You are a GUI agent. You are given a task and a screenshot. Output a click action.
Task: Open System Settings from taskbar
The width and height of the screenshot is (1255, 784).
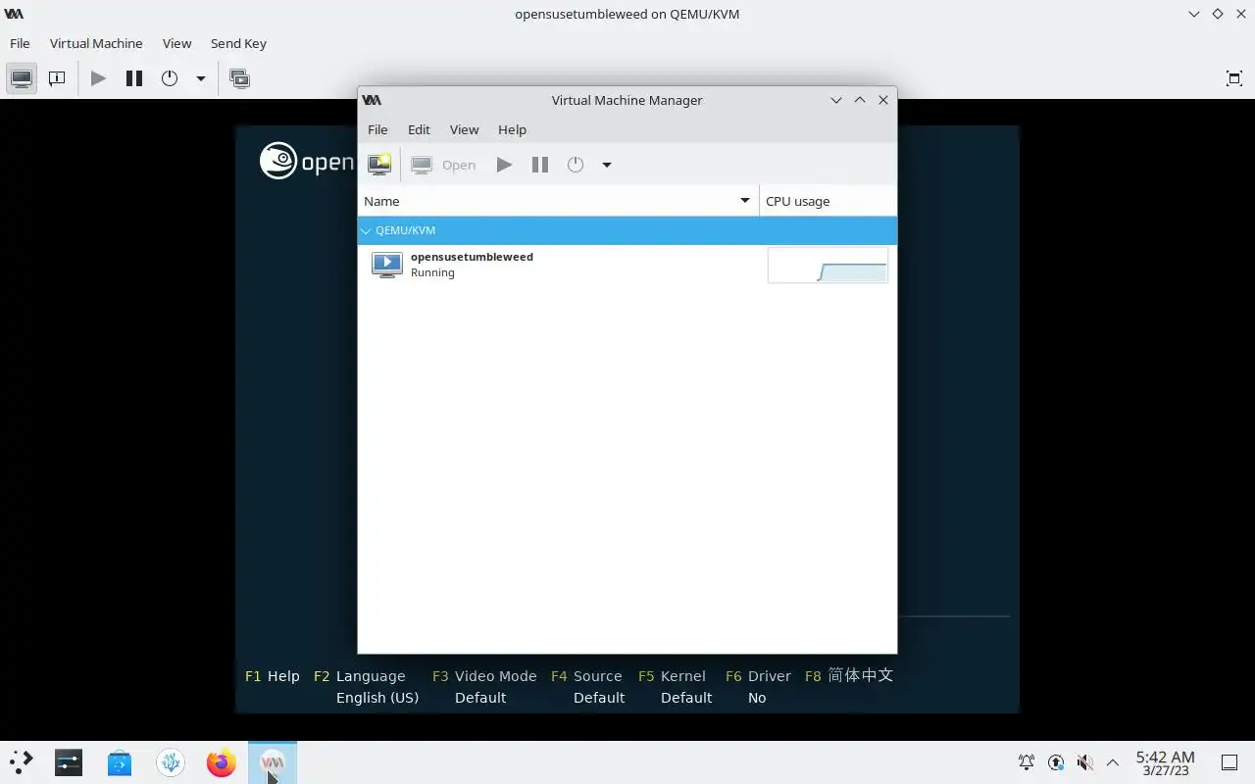click(x=69, y=762)
